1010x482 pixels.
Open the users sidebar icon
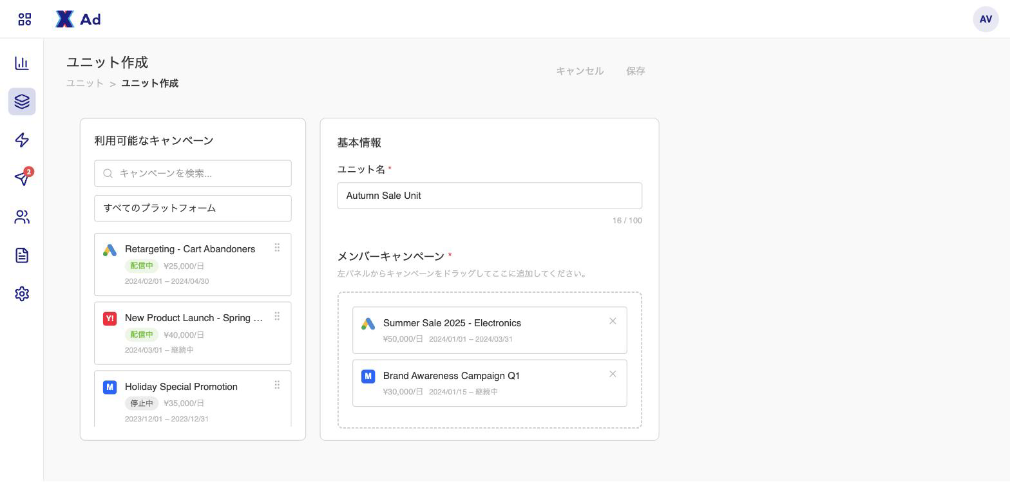click(x=22, y=217)
